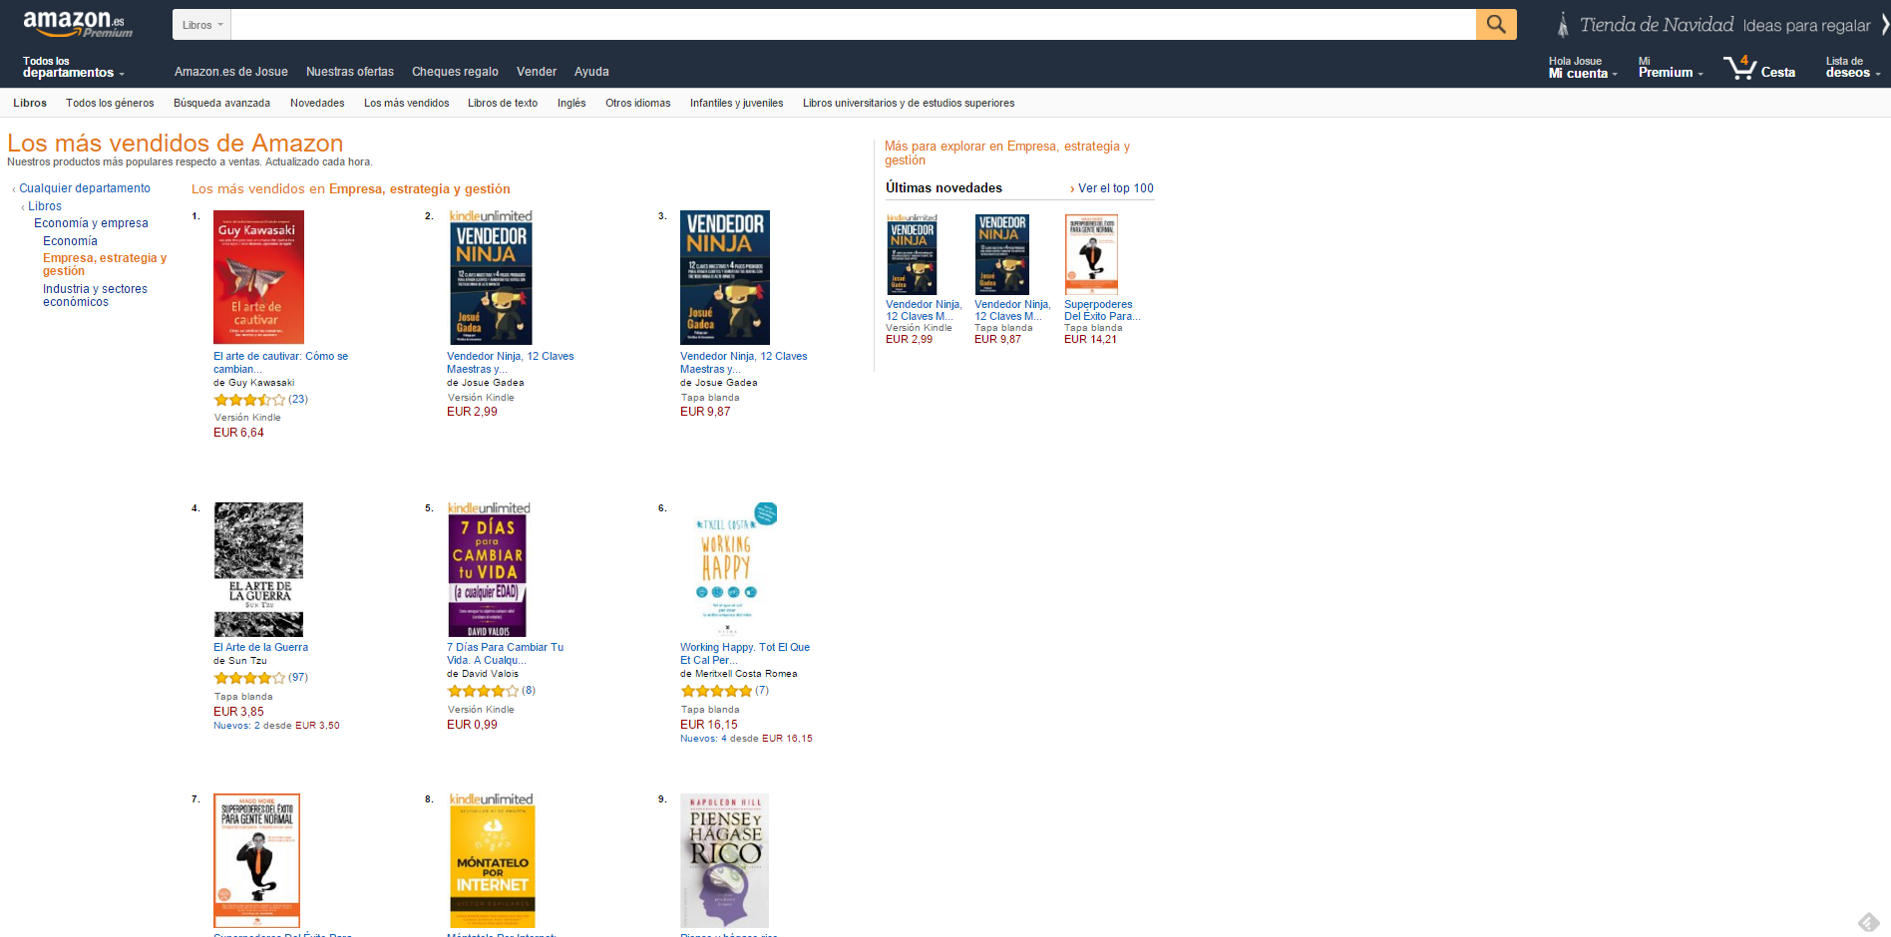Open El arte de cautivar cover thumbnail
Screen dimensions: 1891x937
pos(258,277)
